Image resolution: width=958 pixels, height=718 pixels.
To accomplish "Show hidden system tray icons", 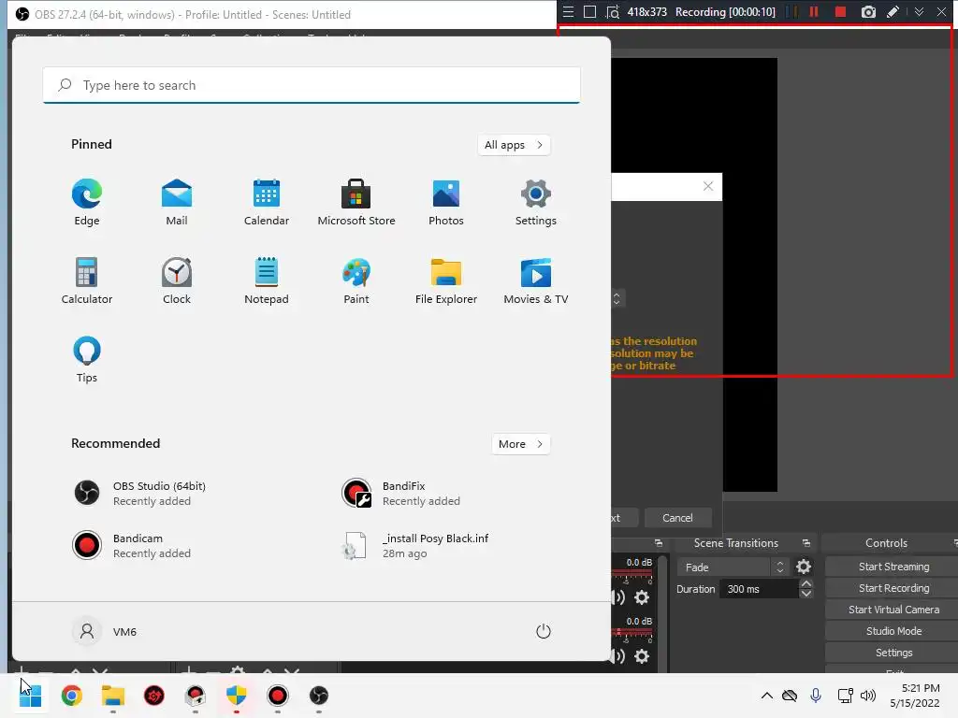I will (x=767, y=696).
